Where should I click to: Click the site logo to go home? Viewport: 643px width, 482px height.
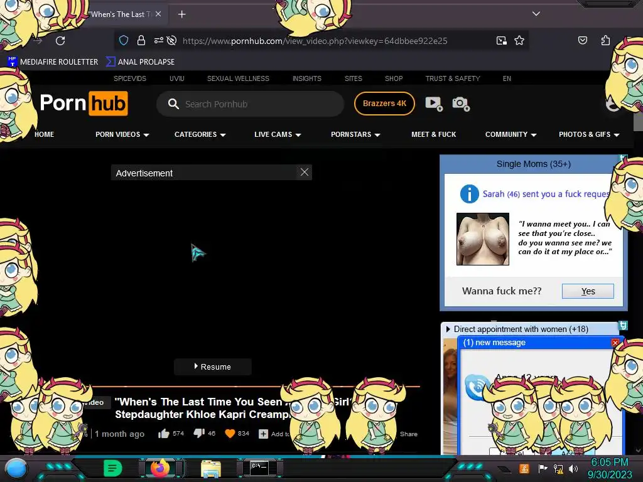pos(84,103)
